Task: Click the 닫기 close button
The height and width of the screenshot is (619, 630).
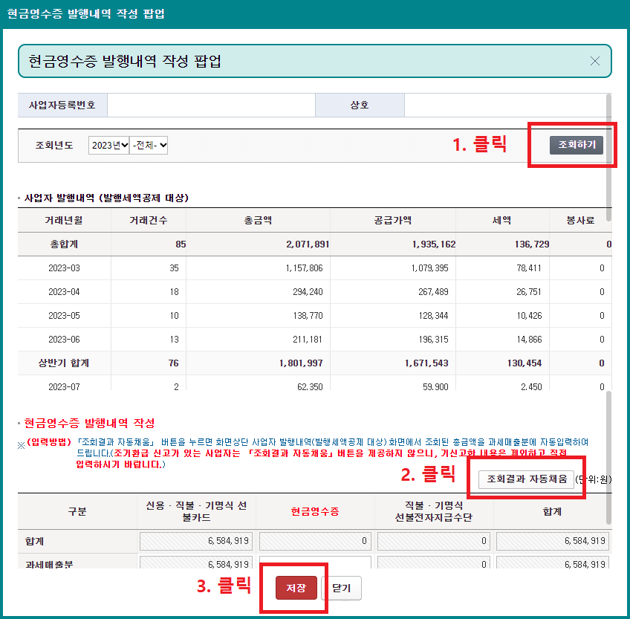Action: coord(341,587)
